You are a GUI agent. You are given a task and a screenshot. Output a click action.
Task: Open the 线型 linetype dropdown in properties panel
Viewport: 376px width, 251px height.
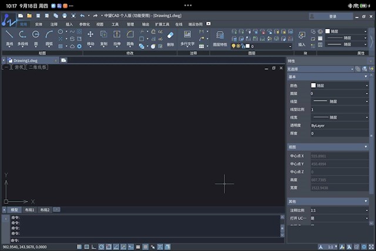[367, 101]
